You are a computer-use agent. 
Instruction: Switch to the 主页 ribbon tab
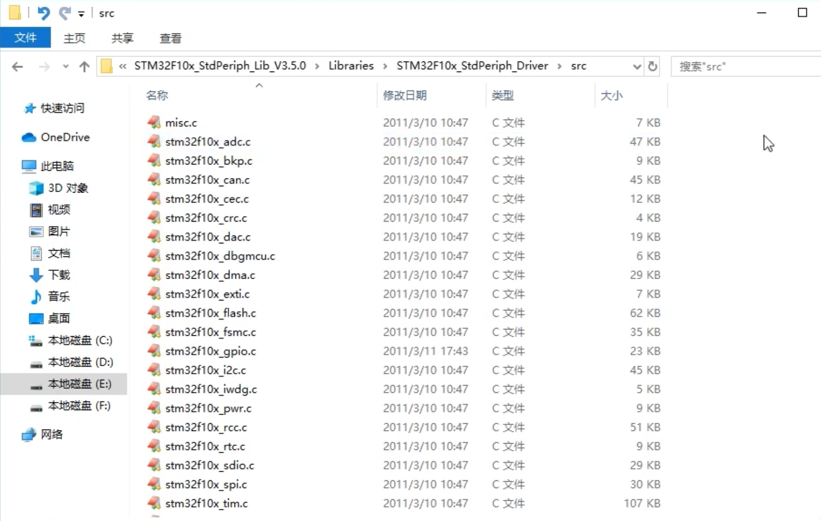(x=74, y=38)
